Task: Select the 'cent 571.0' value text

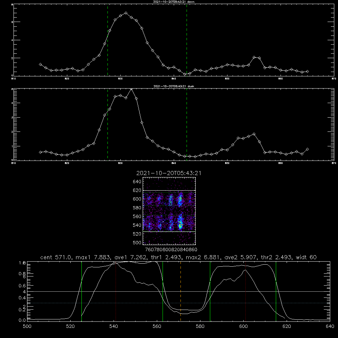Action: (56, 257)
